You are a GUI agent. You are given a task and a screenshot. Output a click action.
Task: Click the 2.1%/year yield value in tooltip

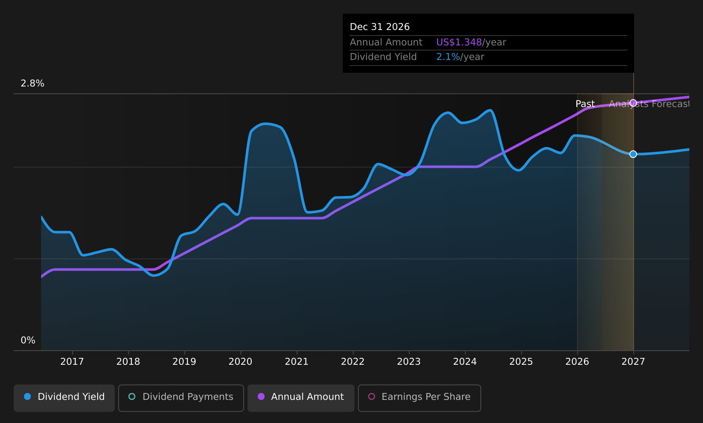tap(460, 57)
